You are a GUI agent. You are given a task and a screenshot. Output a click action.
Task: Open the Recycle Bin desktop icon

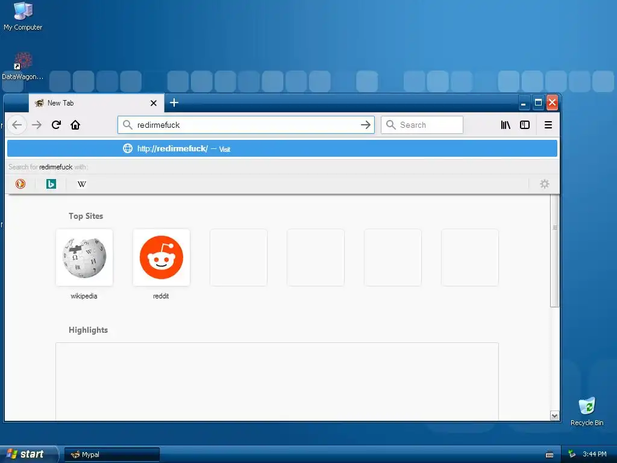587,411
